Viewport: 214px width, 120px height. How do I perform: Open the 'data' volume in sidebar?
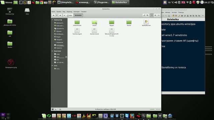click(x=59, y=57)
